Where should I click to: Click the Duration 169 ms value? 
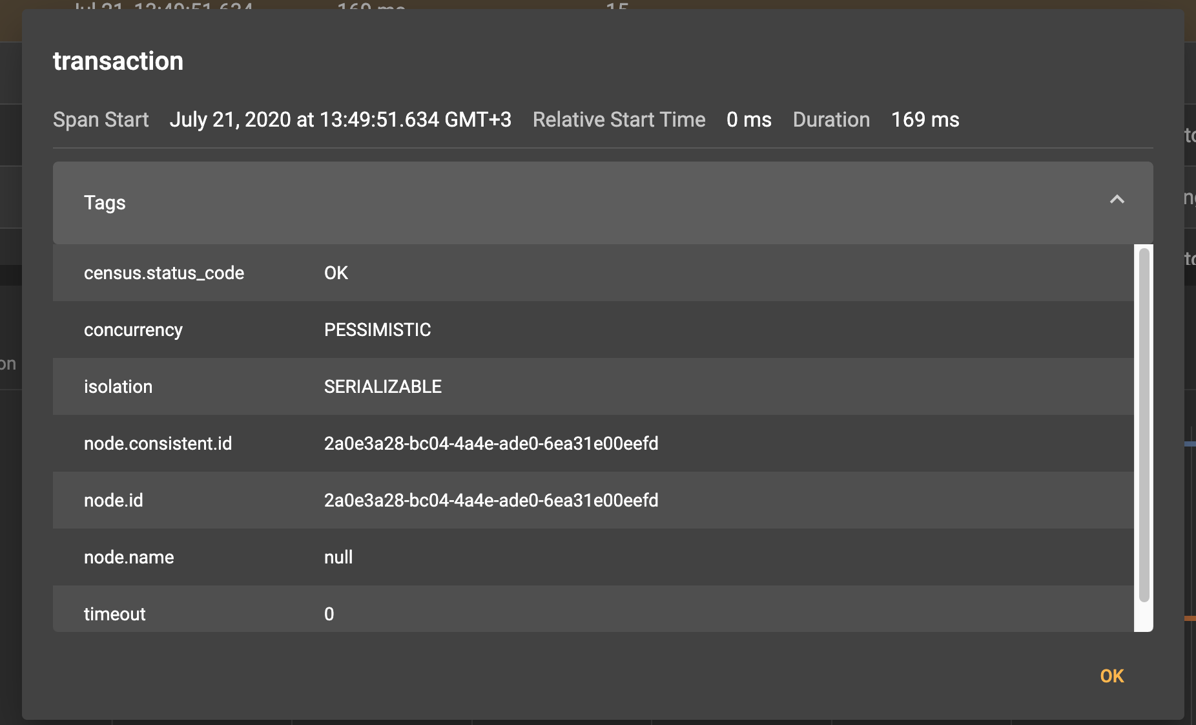click(x=925, y=120)
